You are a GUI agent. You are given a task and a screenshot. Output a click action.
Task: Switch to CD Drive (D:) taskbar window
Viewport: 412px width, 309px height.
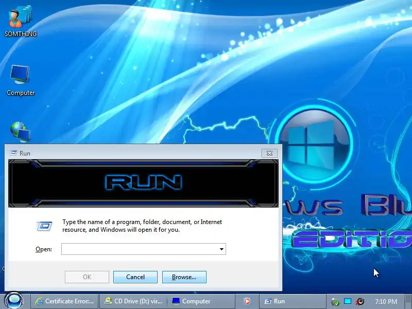pos(133,301)
